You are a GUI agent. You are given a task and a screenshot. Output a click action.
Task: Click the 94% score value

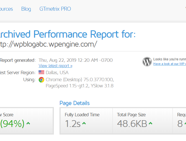(12, 124)
